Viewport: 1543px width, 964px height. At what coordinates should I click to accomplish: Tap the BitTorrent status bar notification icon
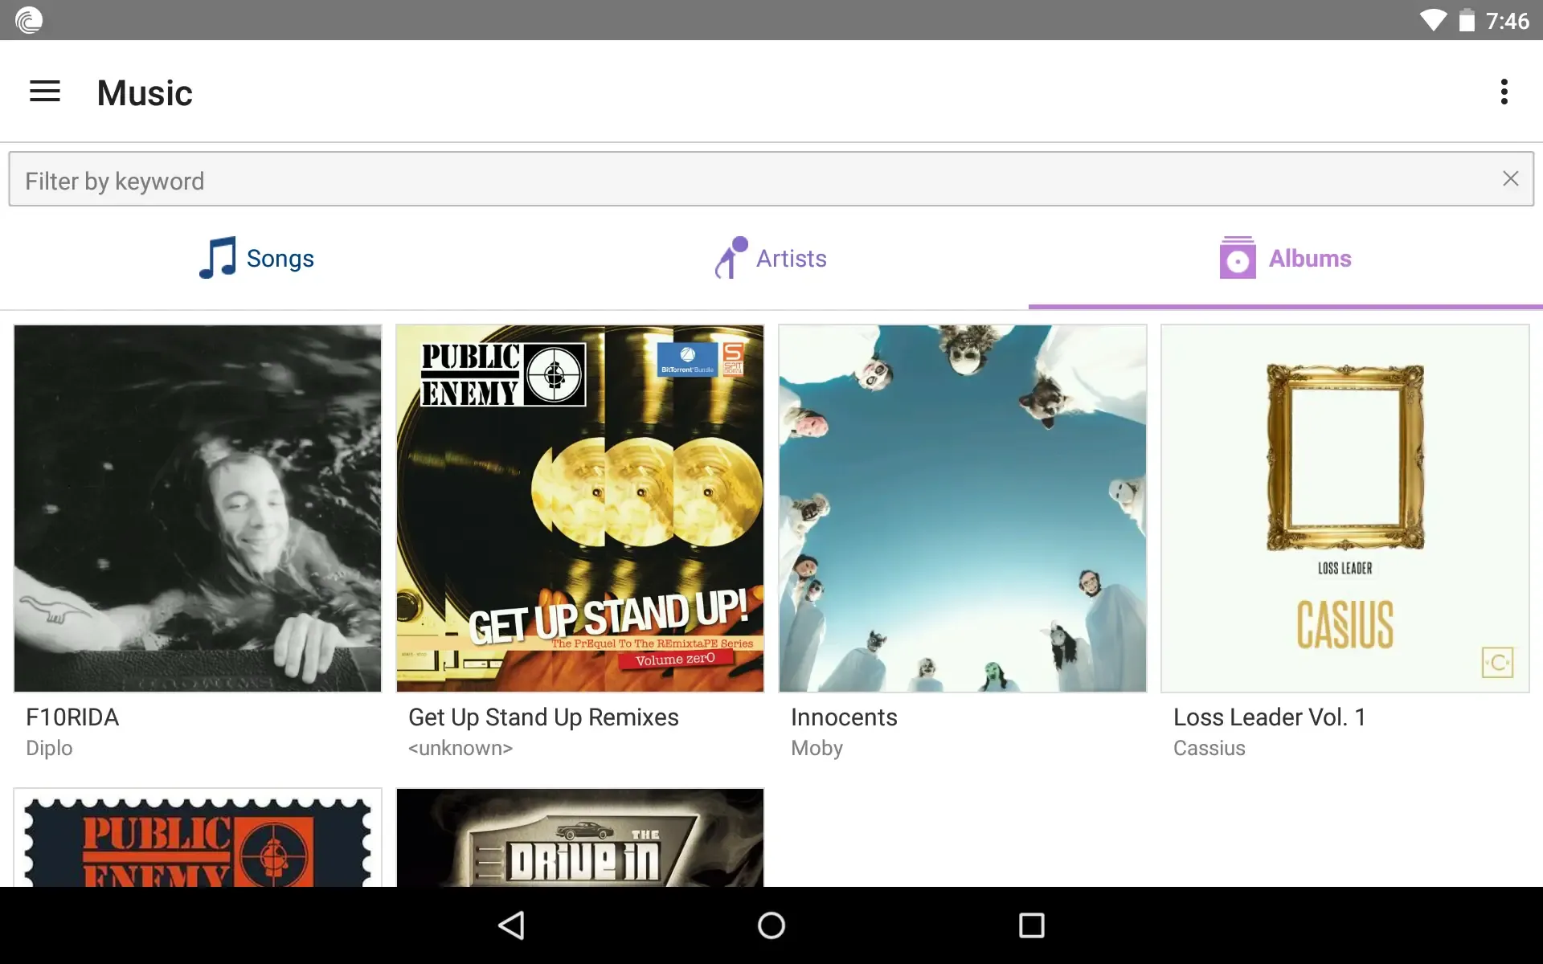pos(29,20)
